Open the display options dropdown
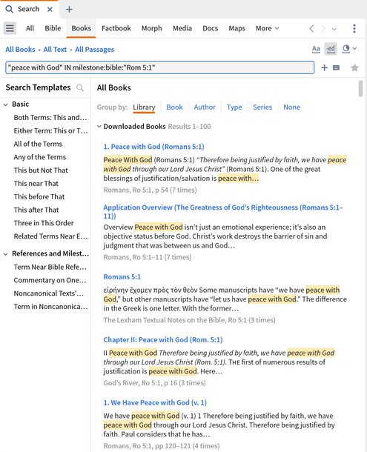367x452 pixels. coord(349,49)
